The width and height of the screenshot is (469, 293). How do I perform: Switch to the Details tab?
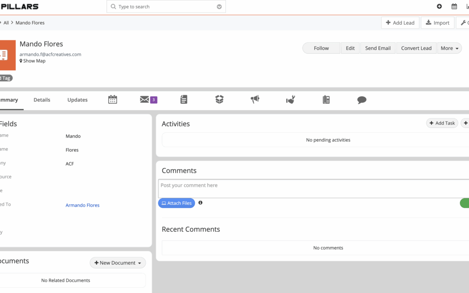point(42,100)
